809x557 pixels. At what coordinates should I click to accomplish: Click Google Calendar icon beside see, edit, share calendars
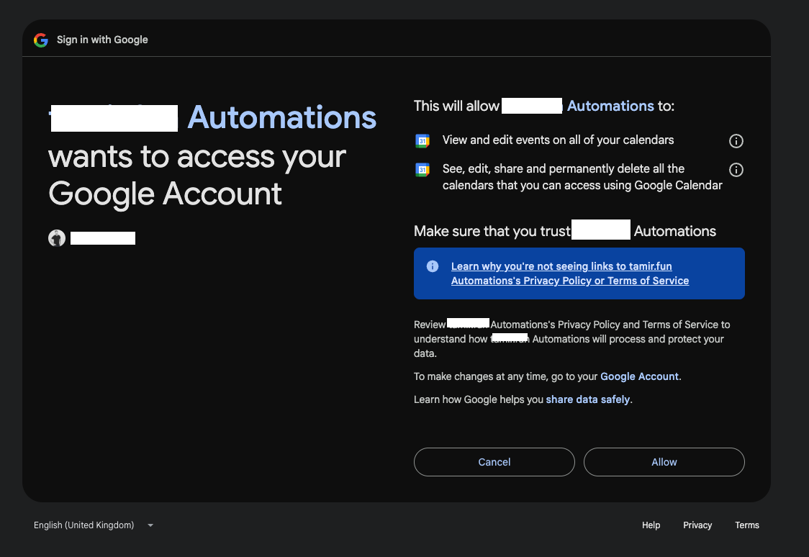pyautogui.click(x=422, y=170)
